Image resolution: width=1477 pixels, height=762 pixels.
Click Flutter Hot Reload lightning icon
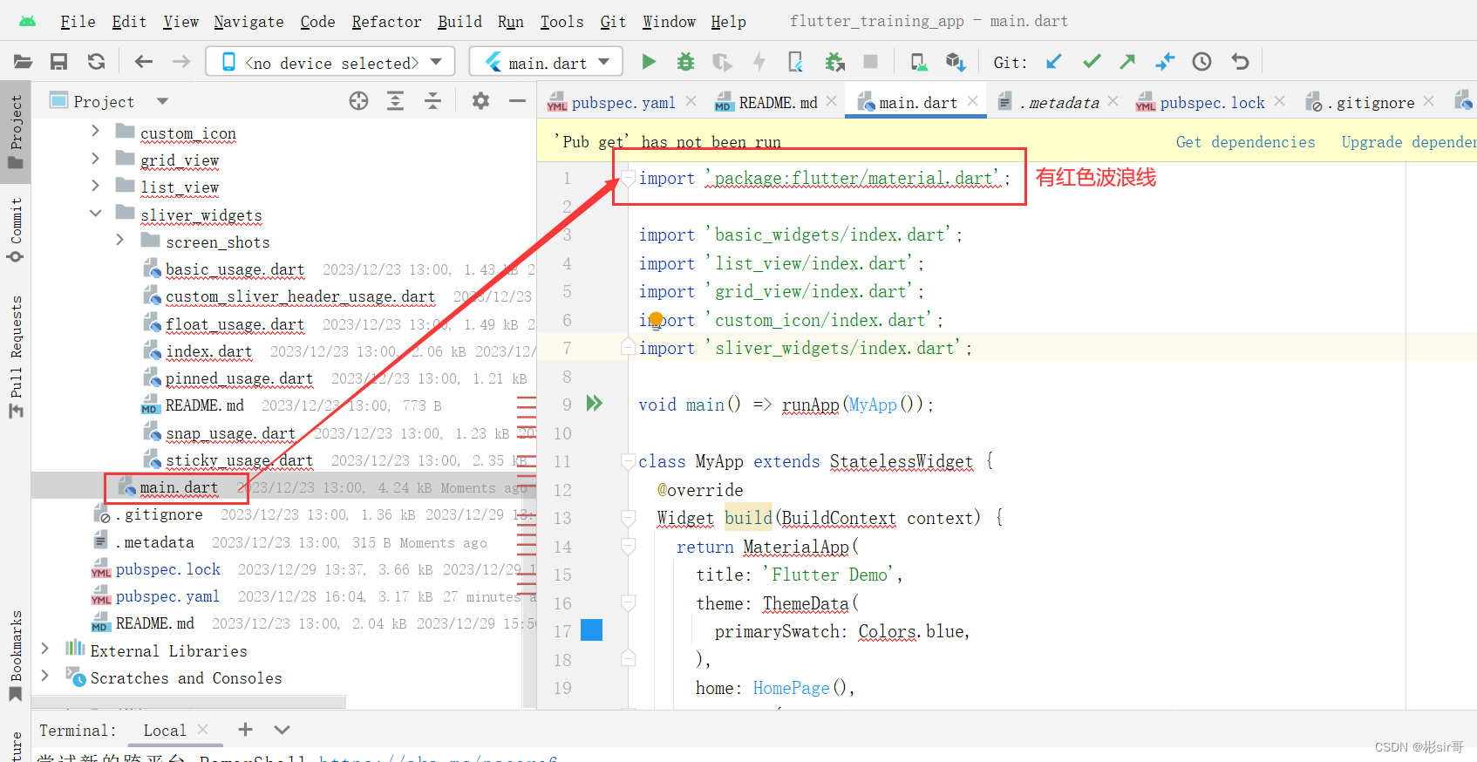pyautogui.click(x=759, y=62)
